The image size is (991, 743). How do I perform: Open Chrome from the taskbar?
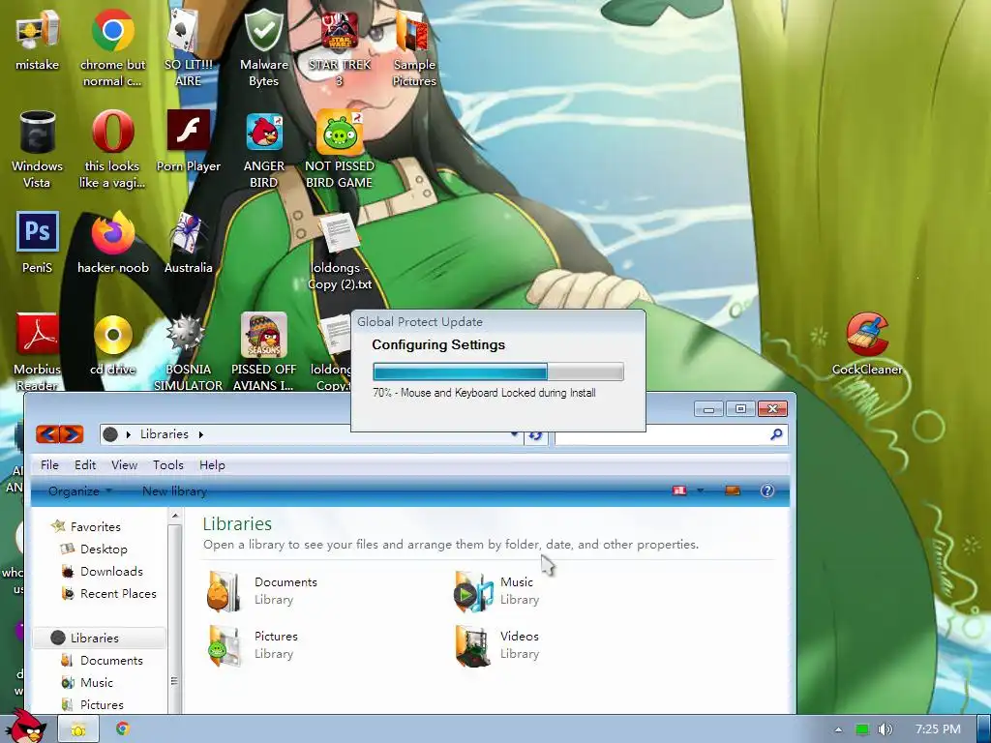(123, 728)
